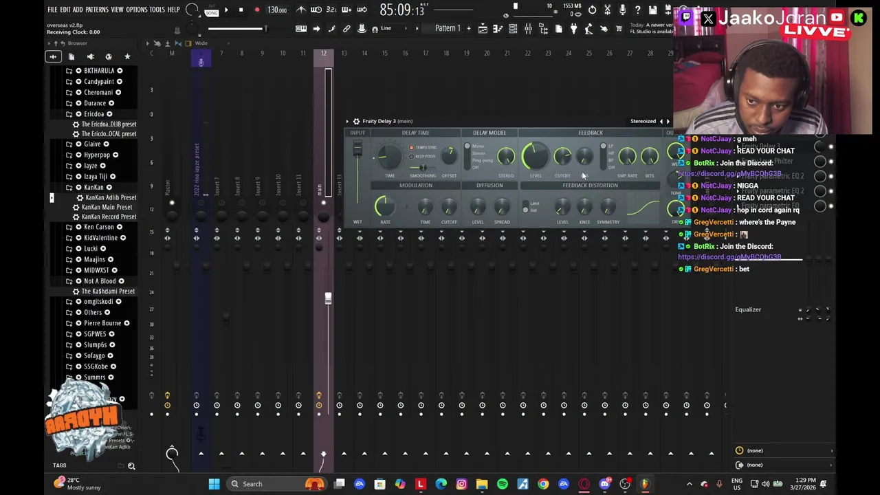Open the playlist view icon in the toolbar
880x495 pixels.
483,29
